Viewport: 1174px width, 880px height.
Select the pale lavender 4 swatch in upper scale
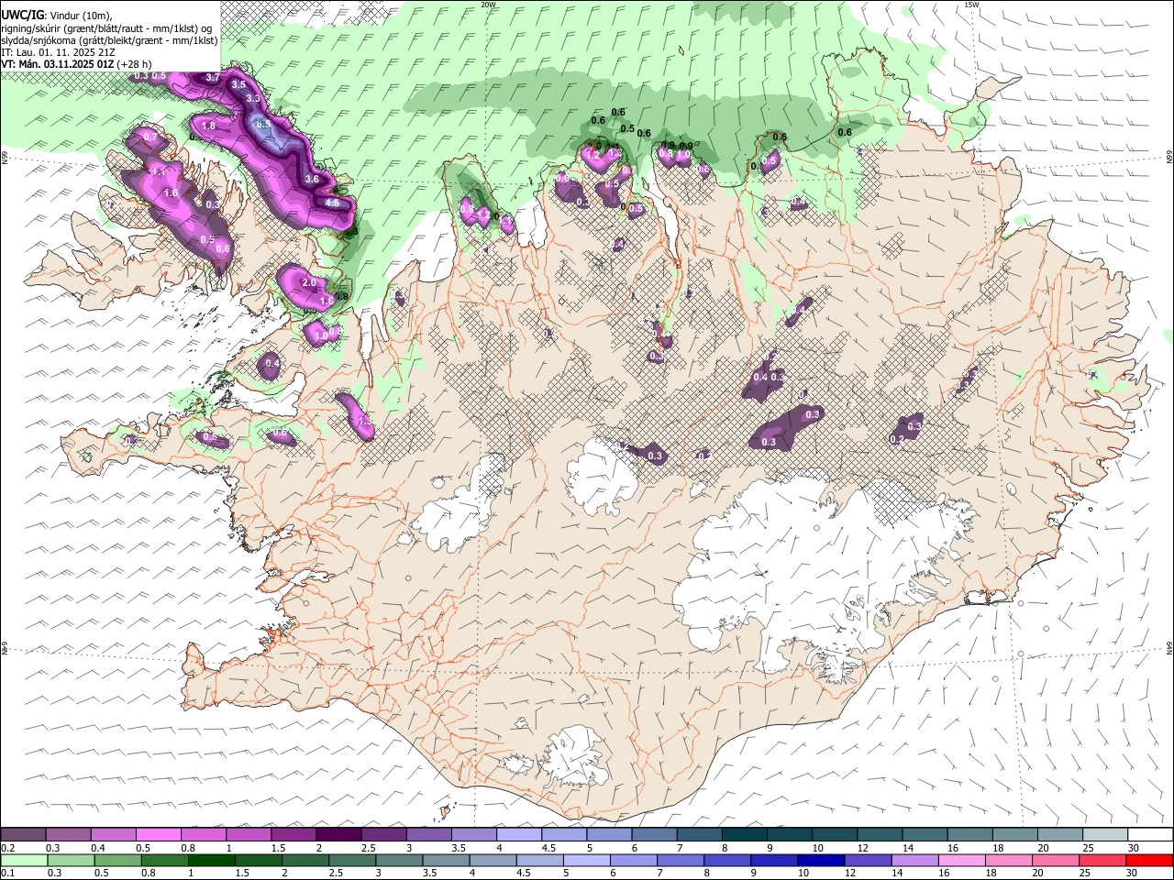[x=518, y=834]
